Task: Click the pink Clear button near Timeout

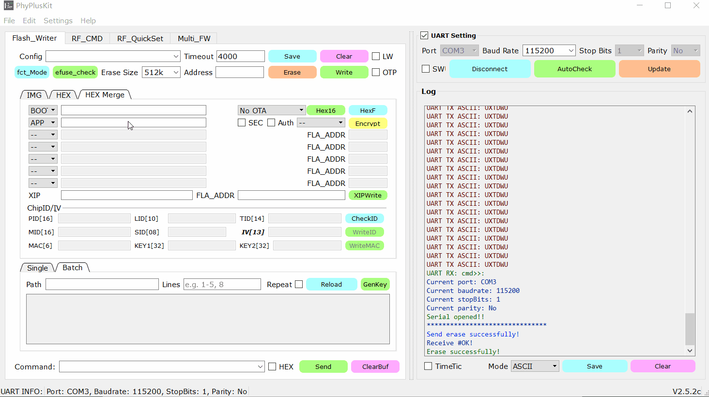Action: pos(344,56)
